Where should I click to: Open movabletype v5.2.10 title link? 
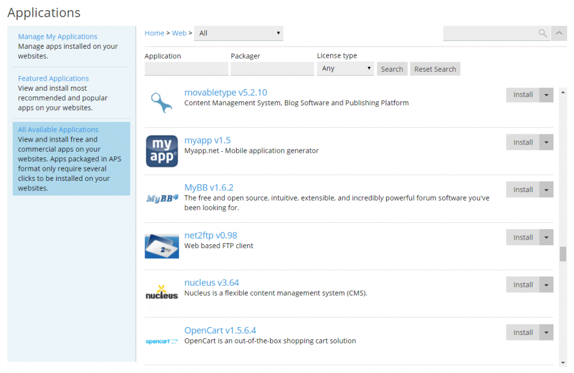(225, 92)
